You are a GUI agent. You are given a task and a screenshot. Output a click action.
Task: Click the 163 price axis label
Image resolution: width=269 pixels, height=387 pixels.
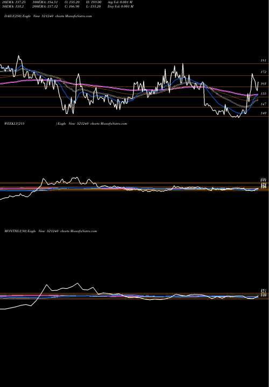tap(263, 84)
